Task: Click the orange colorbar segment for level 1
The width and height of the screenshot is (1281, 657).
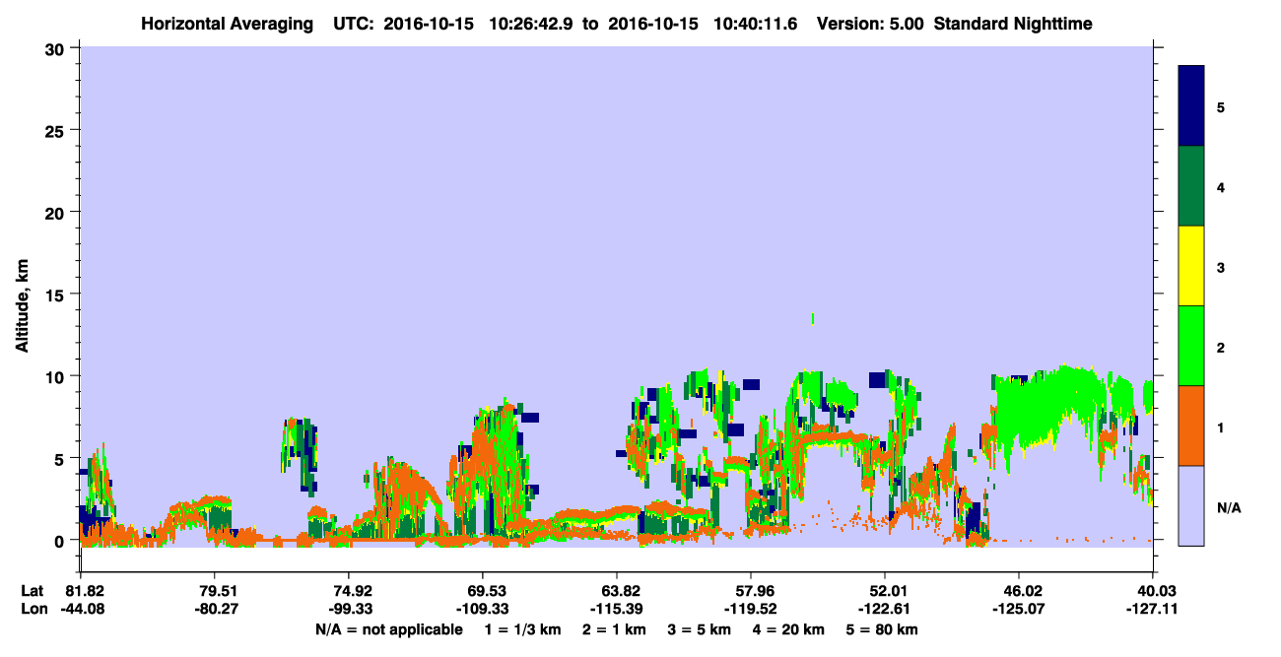Action: 1191,426
